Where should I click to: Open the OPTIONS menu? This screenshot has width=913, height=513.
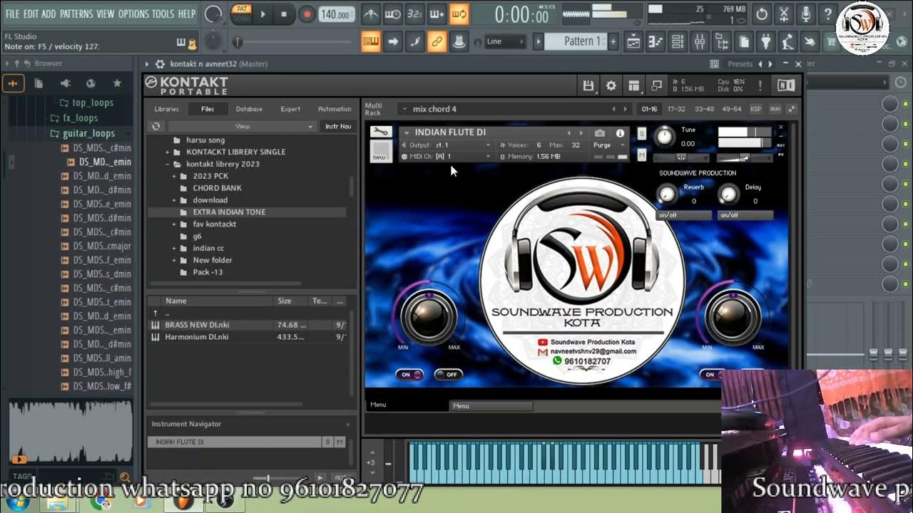pyautogui.click(x=133, y=14)
